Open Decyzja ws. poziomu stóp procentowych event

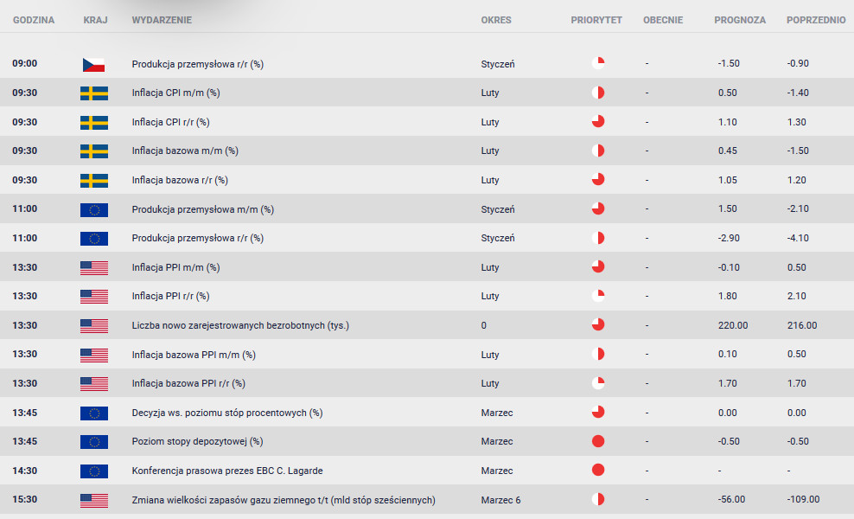click(227, 413)
